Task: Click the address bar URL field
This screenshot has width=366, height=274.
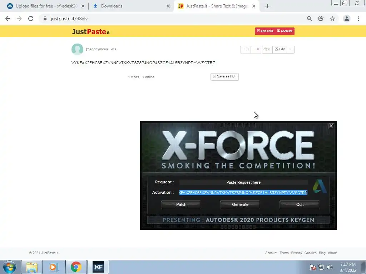Action: point(173,19)
